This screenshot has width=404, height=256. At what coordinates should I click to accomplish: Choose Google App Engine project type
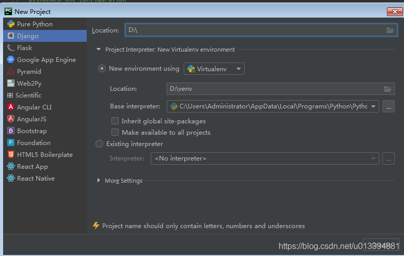45,59
